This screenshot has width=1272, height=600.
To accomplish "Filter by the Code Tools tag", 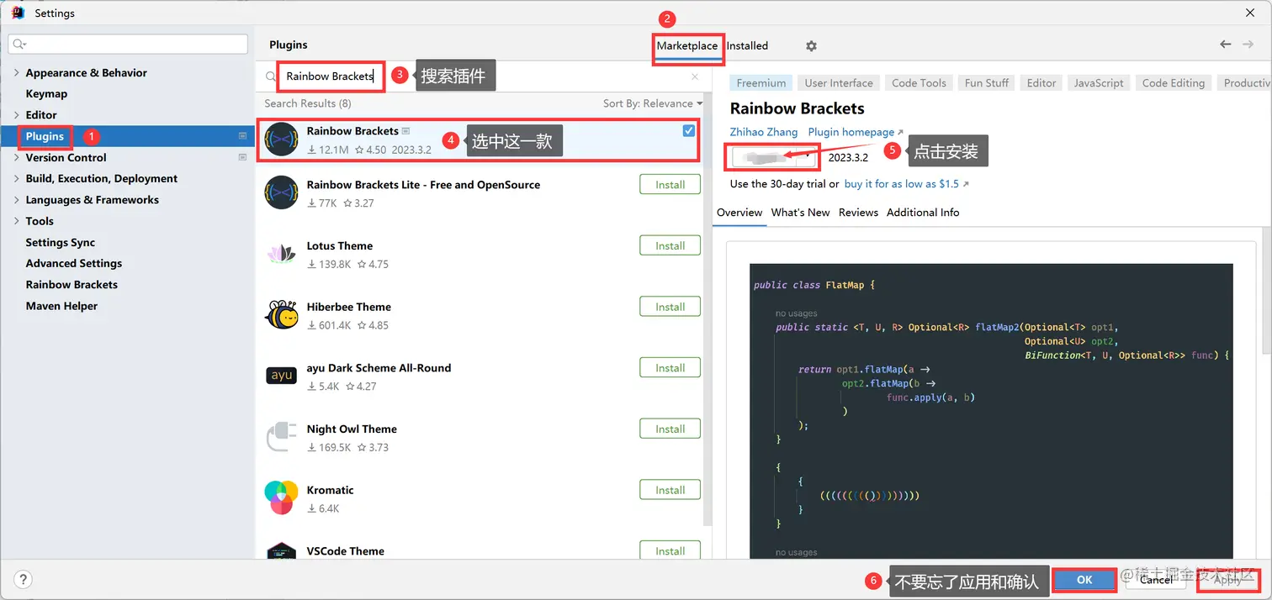I will tap(919, 83).
